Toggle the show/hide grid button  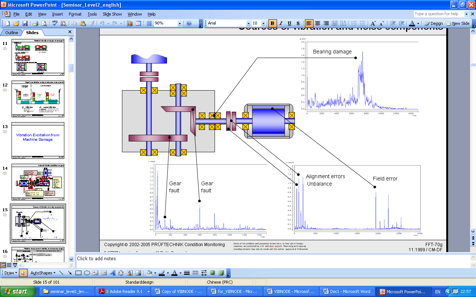(x=149, y=23)
